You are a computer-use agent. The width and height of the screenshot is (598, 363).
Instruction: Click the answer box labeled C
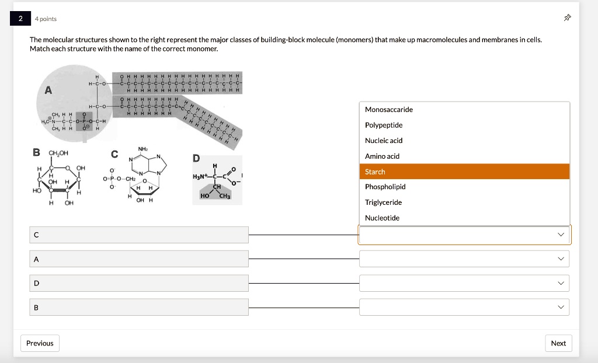click(139, 234)
